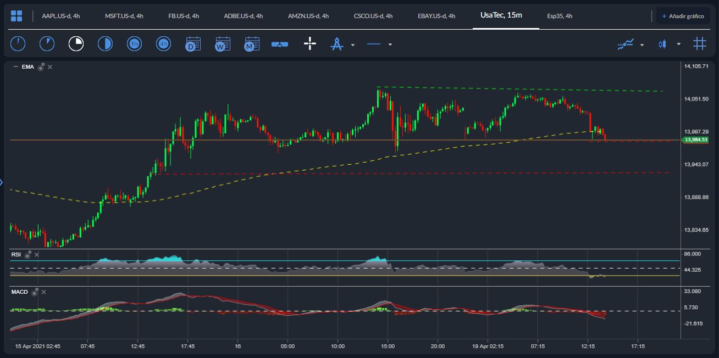This screenshot has width=719, height=358.
Task: Expand the drawing tools dropdown arrow
Action: pyautogui.click(x=352, y=44)
